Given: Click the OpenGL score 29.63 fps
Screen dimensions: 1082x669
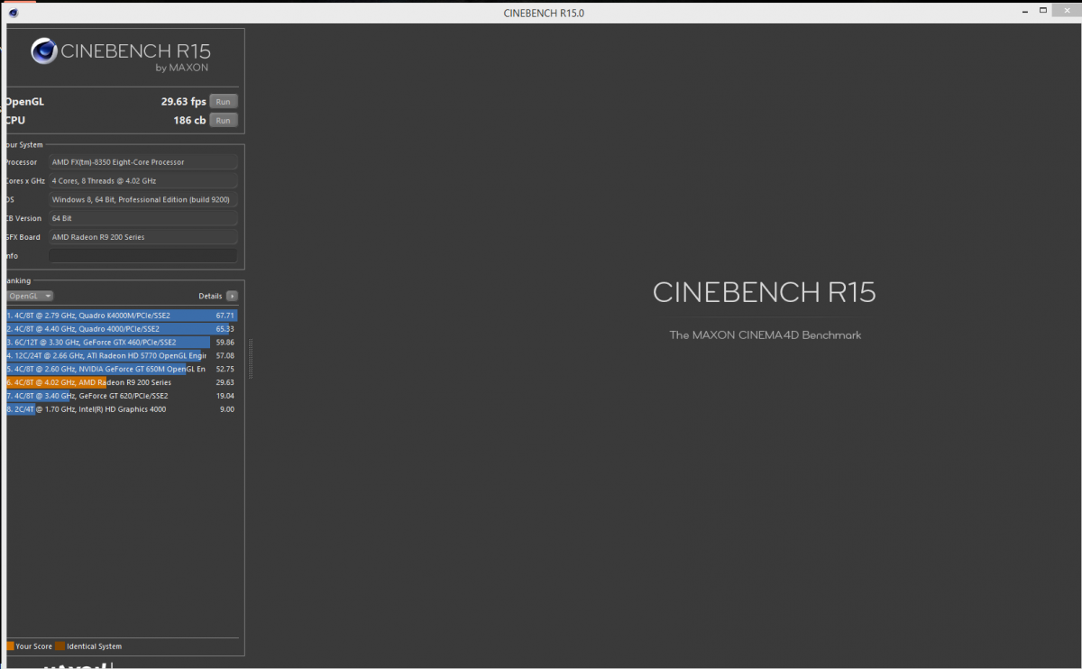Looking at the screenshot, I should coord(183,102).
